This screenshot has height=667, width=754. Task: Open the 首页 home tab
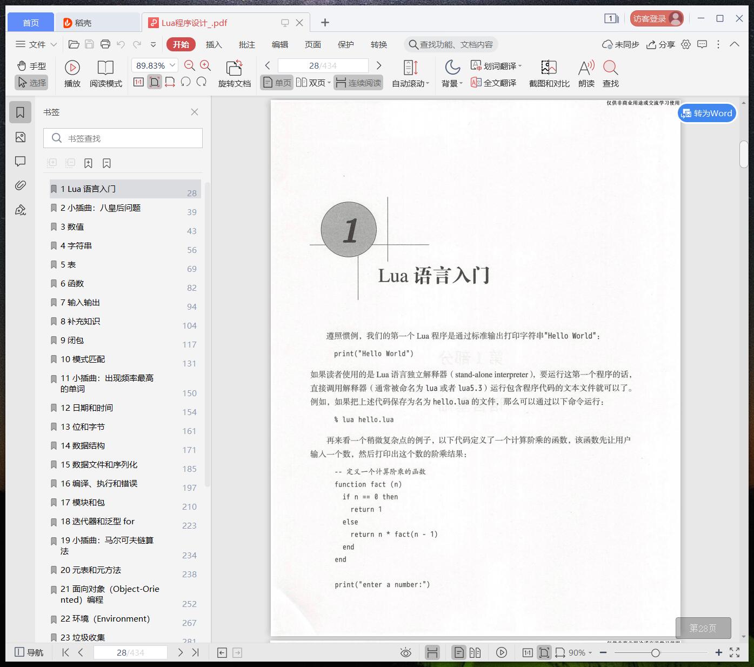tap(31, 22)
